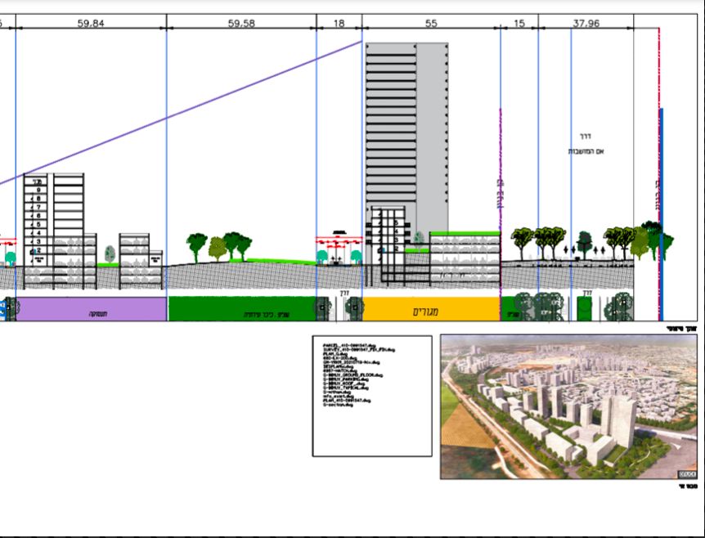705x538 pixels.
Task: Click the DWG file list box
Action: tap(372, 395)
